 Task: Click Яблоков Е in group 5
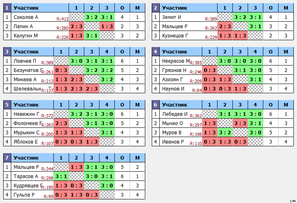click(x=26, y=142)
